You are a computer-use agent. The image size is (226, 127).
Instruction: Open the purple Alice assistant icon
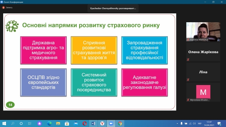[40, 123]
